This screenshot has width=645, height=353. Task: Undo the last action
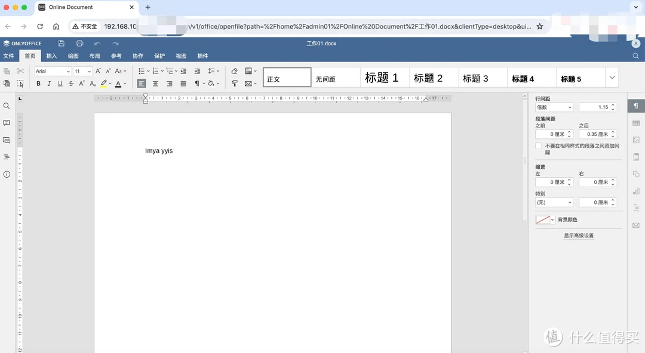click(x=97, y=44)
